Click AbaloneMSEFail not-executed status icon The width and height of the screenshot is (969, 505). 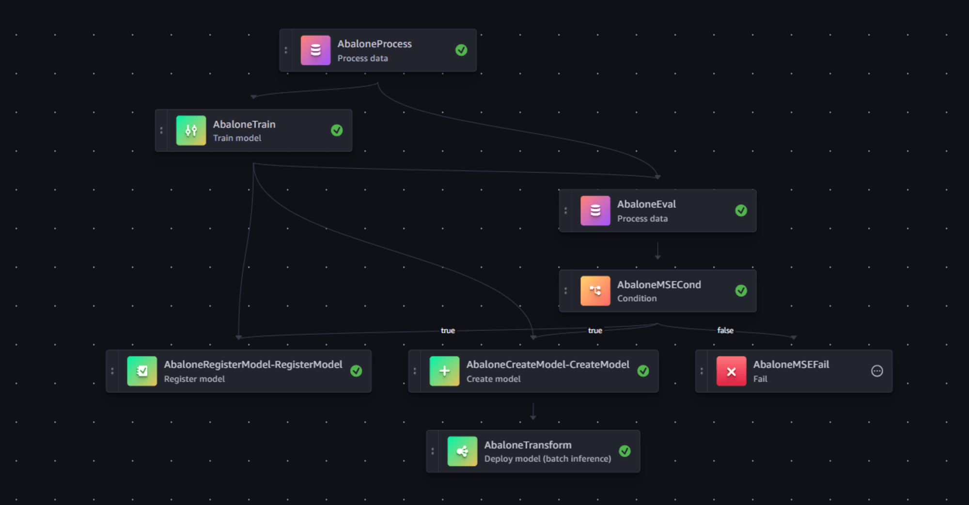[x=877, y=371]
